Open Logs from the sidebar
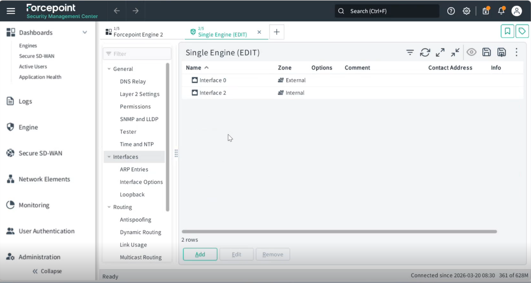 pyautogui.click(x=25, y=101)
